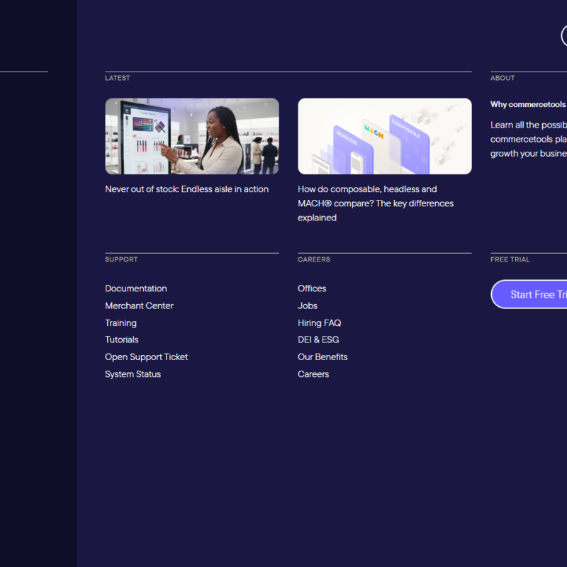
Task: Click the Careers link in list
Action: click(x=313, y=374)
